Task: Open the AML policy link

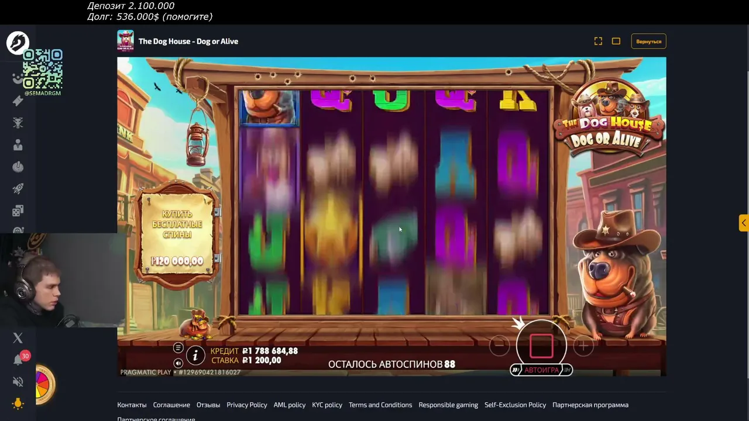Action: [x=290, y=405]
